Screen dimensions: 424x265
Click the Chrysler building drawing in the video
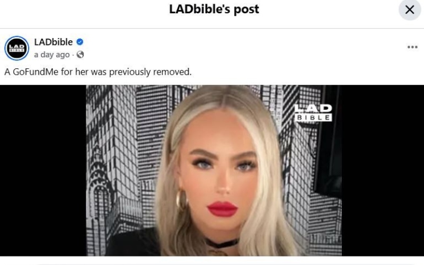point(100,189)
